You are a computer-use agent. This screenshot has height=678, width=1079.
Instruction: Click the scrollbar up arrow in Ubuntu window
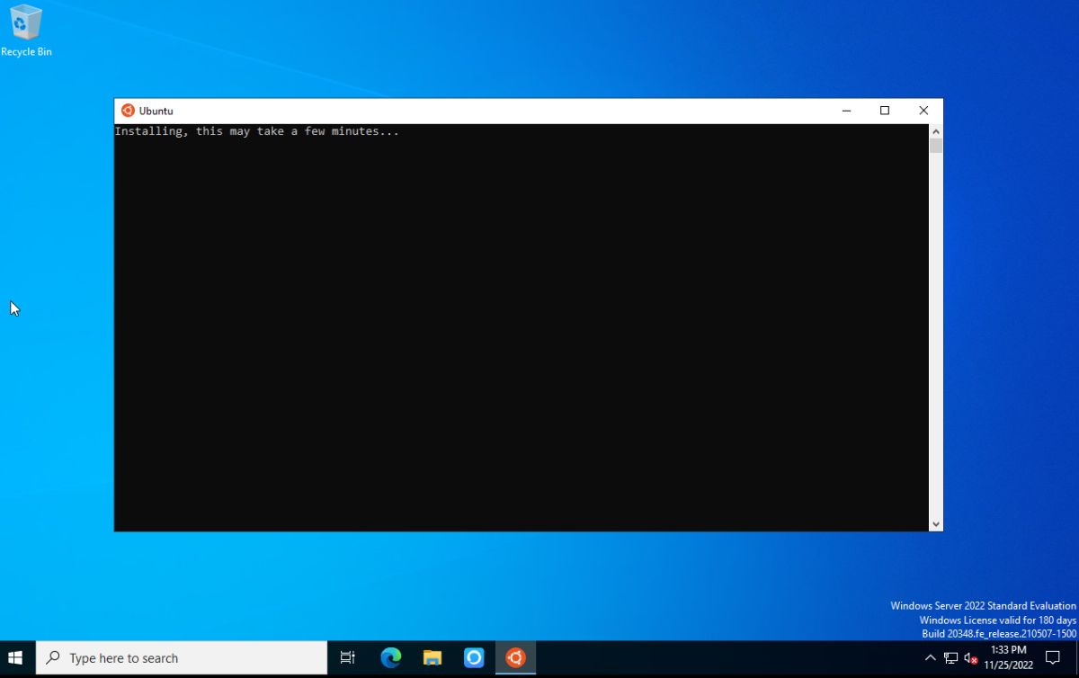(x=935, y=131)
